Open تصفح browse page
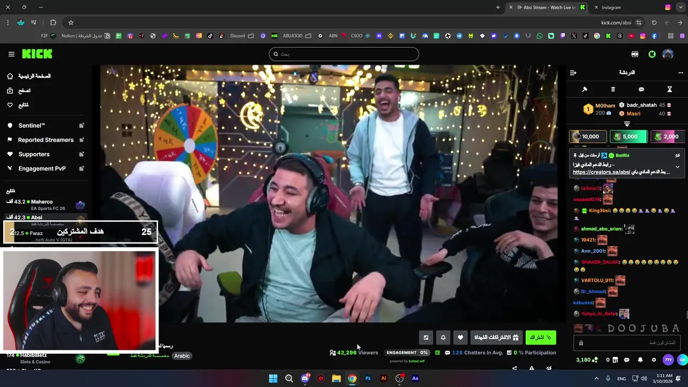 (x=19, y=91)
